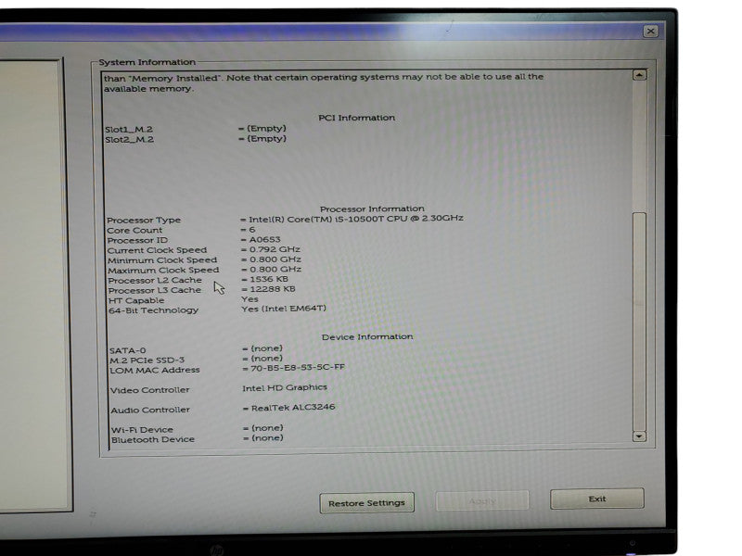Click the Minimum Clock Speed label
The width and height of the screenshot is (742, 556).
coord(161,260)
